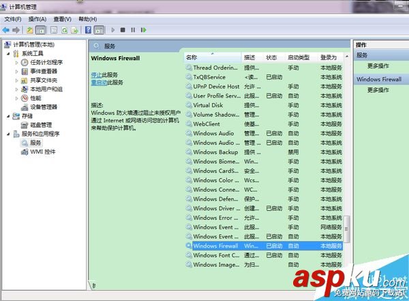Select the Virtual Disk service row

[264, 105]
